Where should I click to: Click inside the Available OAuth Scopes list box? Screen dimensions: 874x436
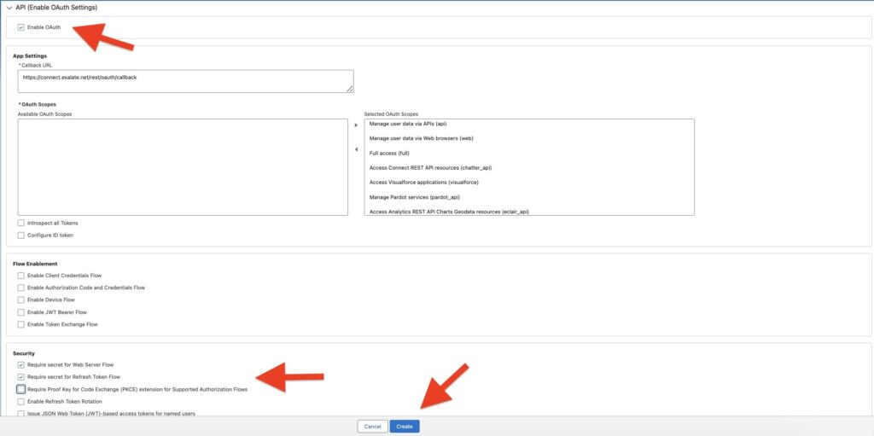183,166
